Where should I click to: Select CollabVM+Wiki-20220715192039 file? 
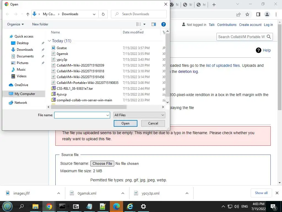(x=80, y=65)
